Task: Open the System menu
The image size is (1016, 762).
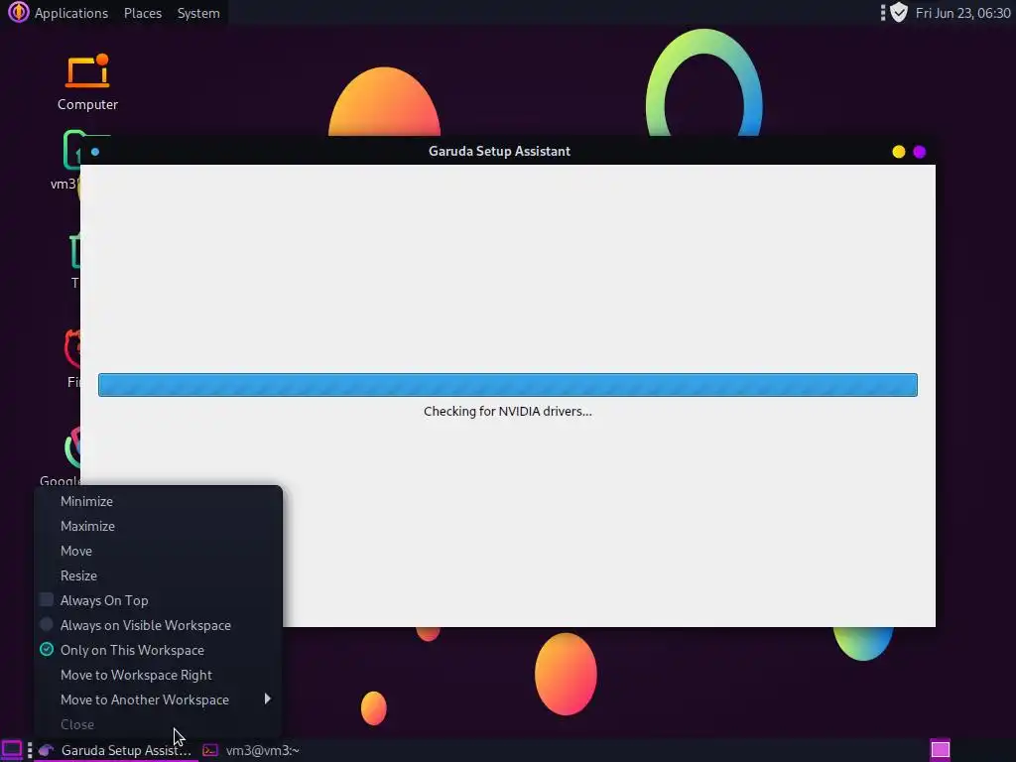Action: [198, 13]
